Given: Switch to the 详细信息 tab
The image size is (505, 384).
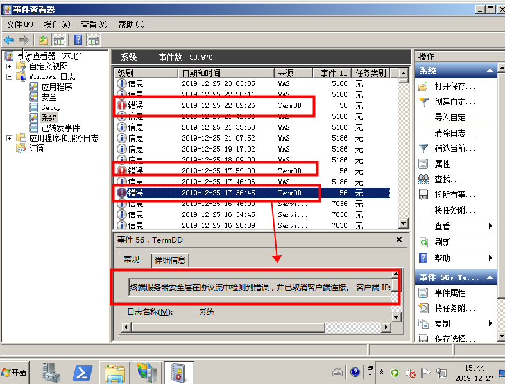Looking at the screenshot, I should point(170,260).
